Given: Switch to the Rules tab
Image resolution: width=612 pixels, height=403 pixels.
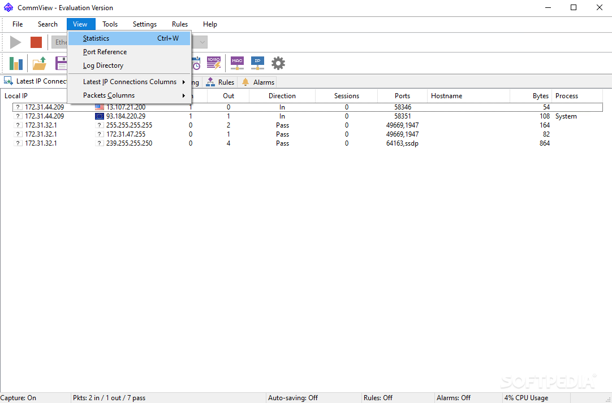Looking at the screenshot, I should tap(220, 82).
